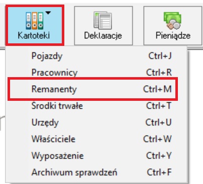This screenshot has height=184, width=203.
Task: Click the Deklaracje documents icon
Action: coord(103,20)
